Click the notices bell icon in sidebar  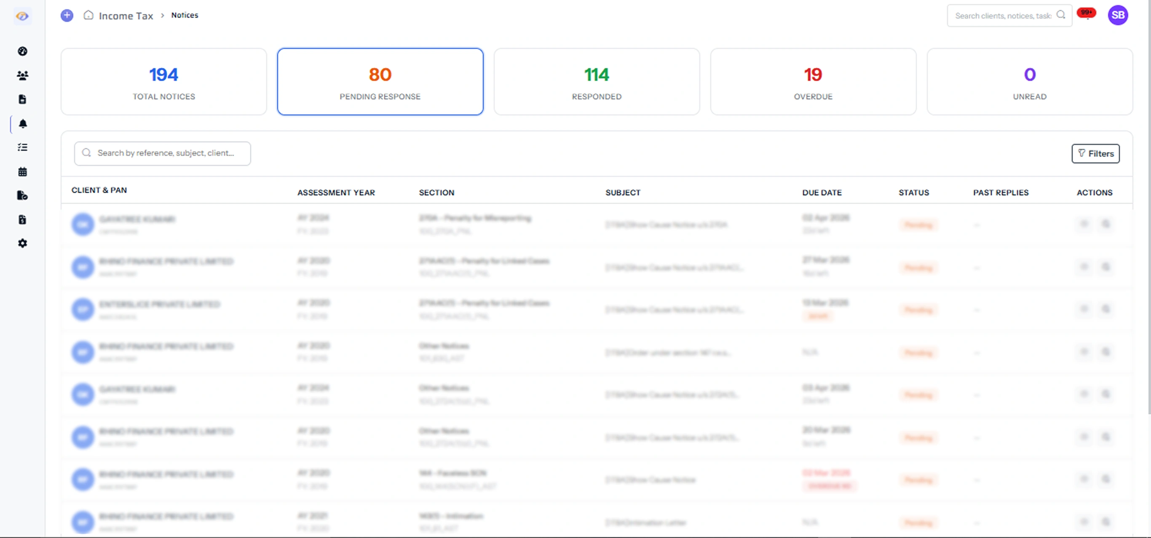pyautogui.click(x=23, y=124)
